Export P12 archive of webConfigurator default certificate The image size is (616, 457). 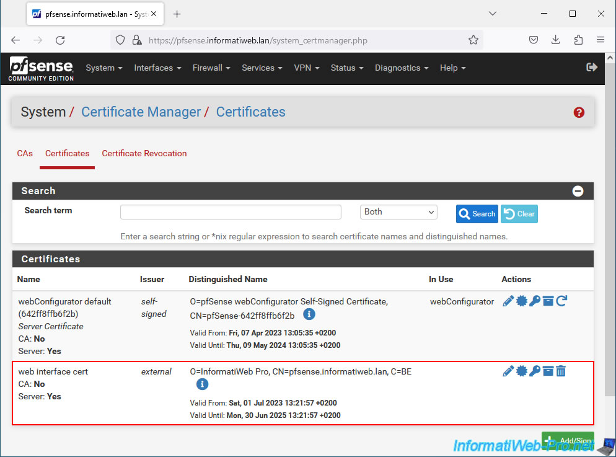[548, 301]
